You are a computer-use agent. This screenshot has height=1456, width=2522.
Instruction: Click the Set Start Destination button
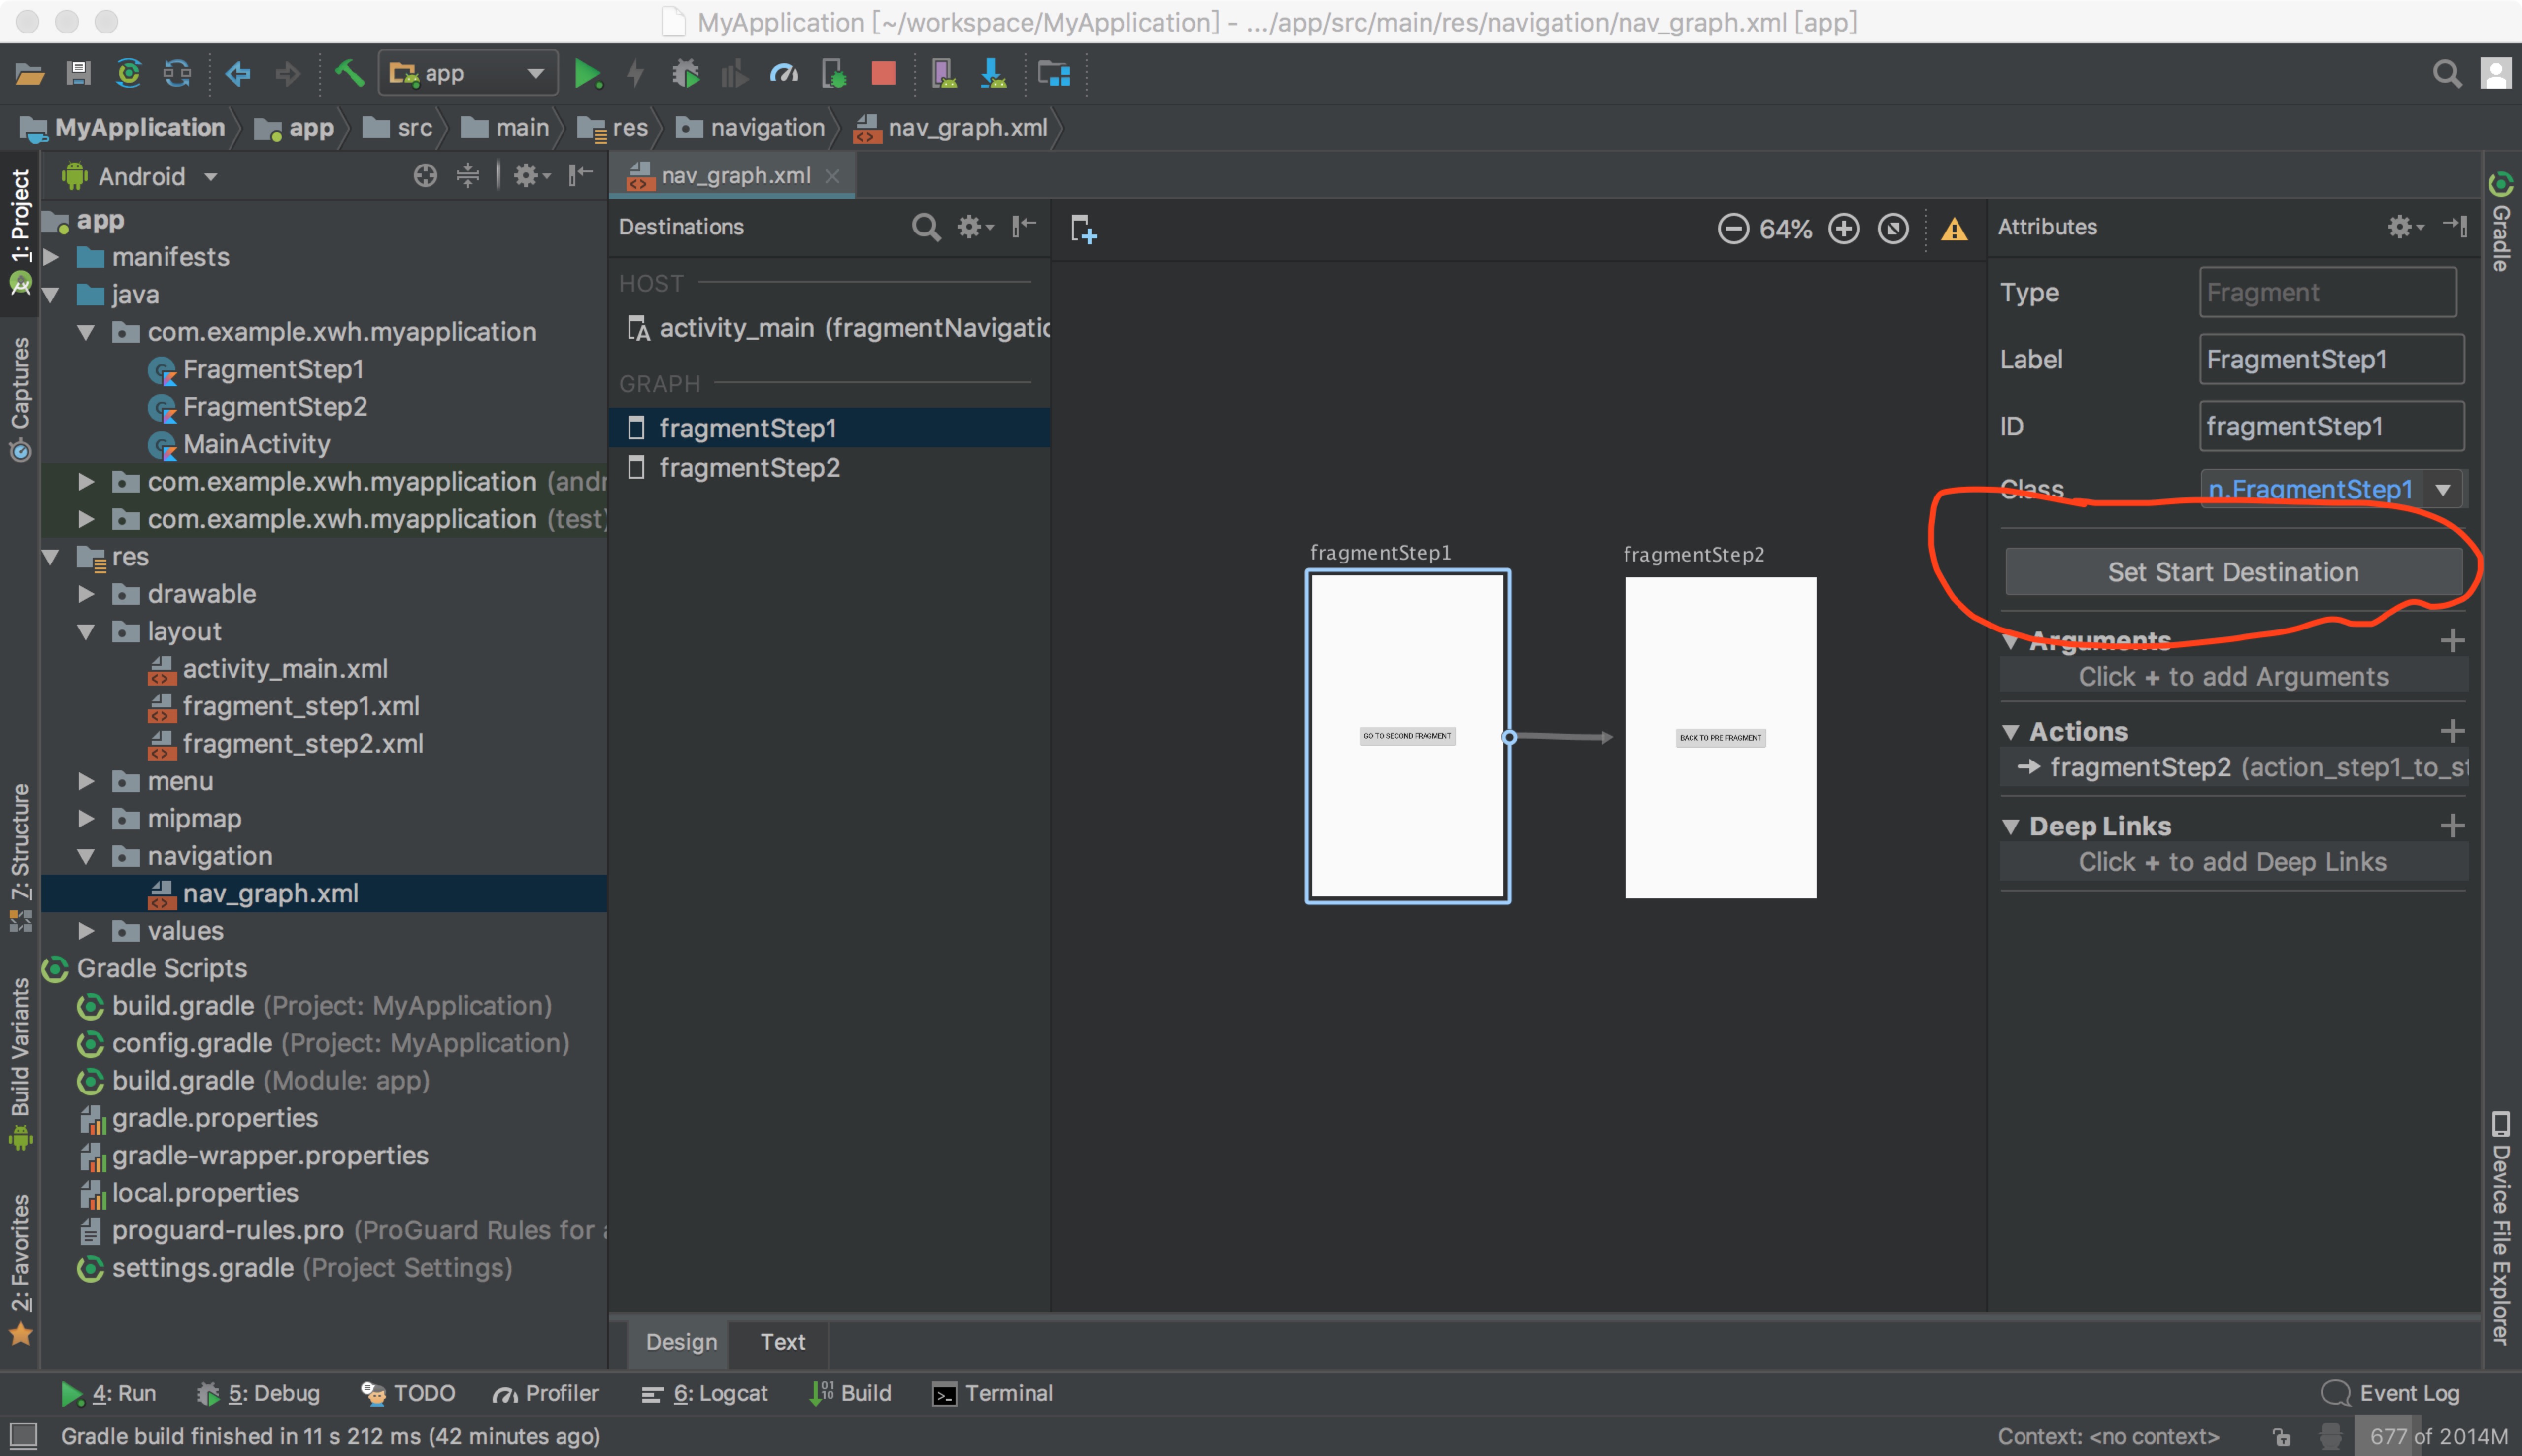(2232, 572)
